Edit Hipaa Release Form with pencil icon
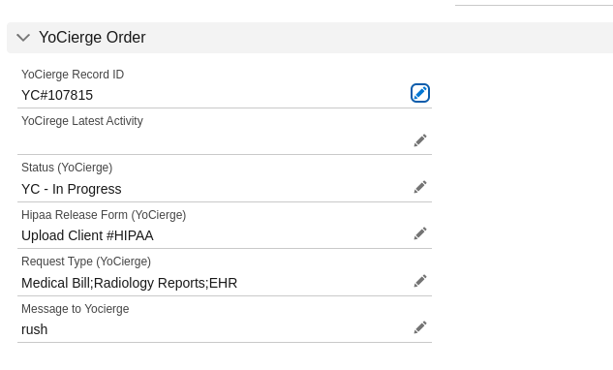The height and width of the screenshot is (370, 613). 420,233
